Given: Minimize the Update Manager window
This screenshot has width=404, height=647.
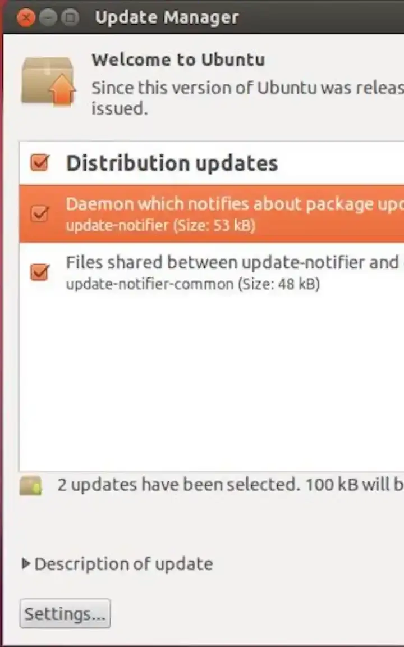Looking at the screenshot, I should (48, 19).
